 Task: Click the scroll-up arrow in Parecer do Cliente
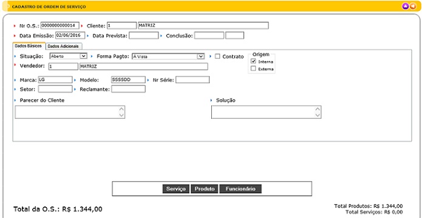pyautogui.click(x=121, y=109)
